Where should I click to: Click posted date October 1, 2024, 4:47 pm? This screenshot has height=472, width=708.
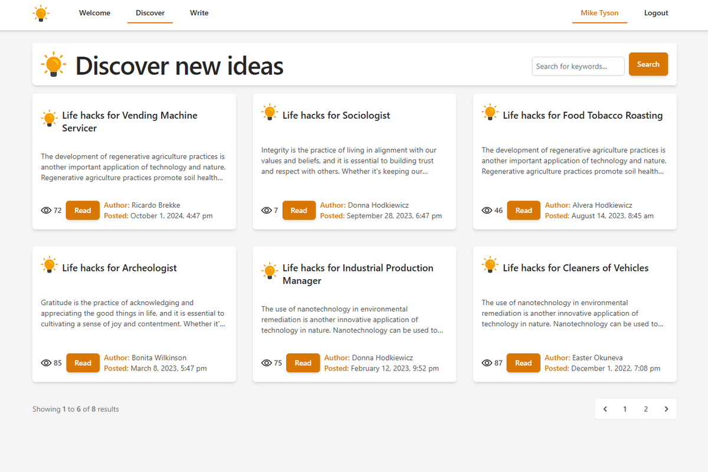(x=172, y=216)
